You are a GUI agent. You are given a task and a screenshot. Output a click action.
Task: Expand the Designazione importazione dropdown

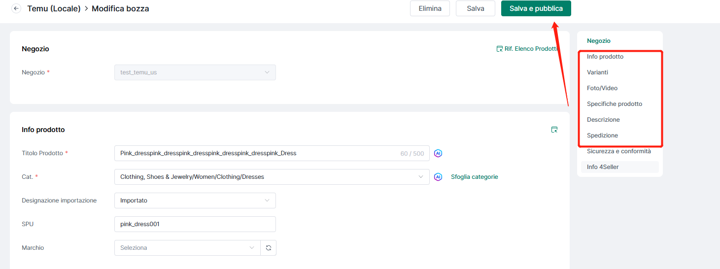tap(195, 201)
